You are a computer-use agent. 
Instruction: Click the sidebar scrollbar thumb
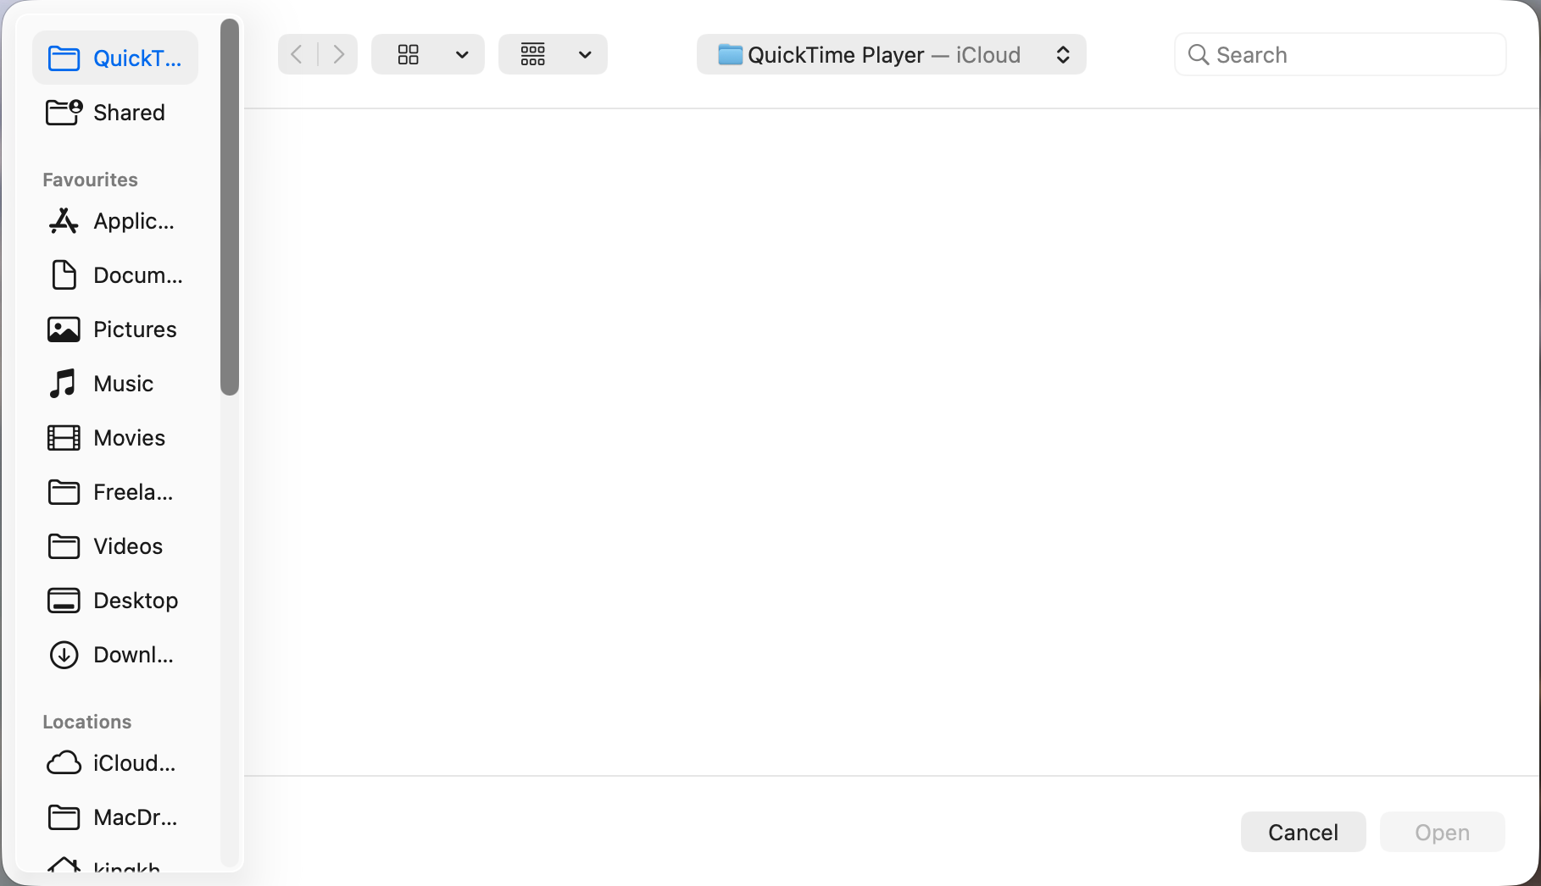click(230, 207)
